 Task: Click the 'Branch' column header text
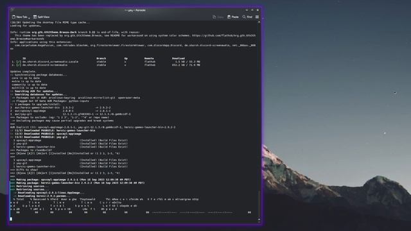(x=101, y=58)
